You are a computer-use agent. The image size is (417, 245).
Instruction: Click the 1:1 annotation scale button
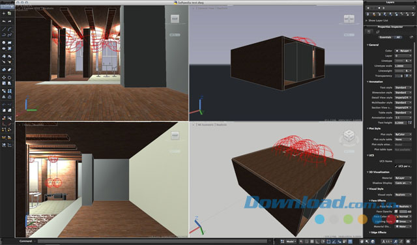pos(387,242)
